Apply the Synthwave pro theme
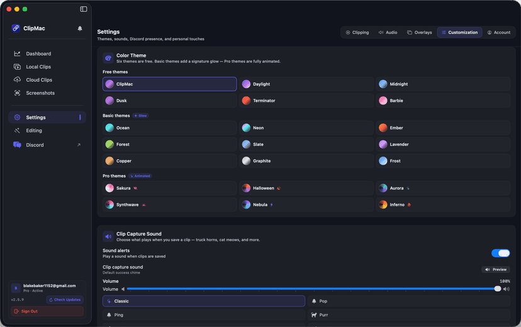The height and width of the screenshot is (327, 521). (169, 205)
